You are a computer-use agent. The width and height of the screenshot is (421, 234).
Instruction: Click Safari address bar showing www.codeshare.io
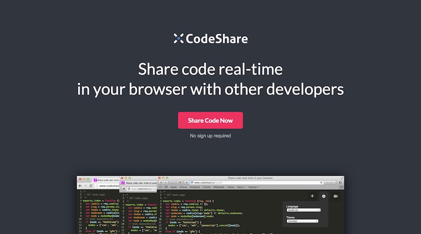click(257, 182)
